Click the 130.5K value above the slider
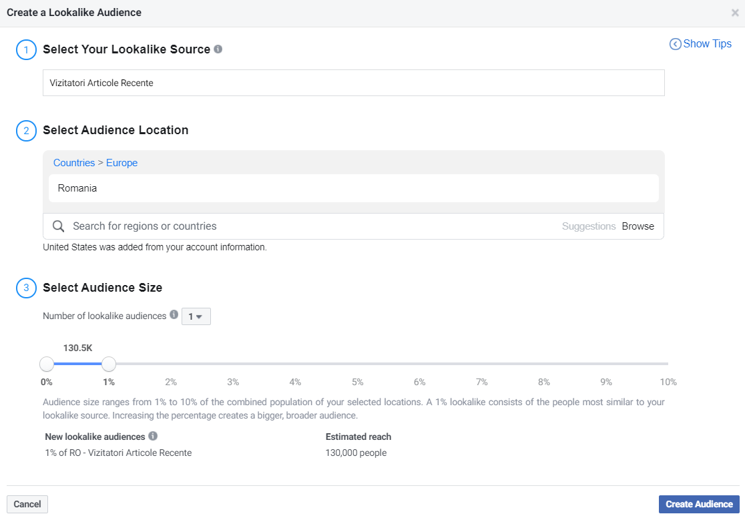 pyautogui.click(x=78, y=348)
